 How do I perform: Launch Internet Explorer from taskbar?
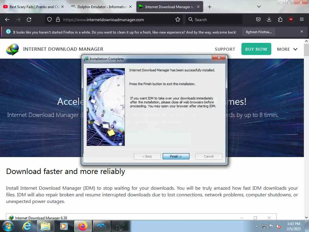click(27, 226)
